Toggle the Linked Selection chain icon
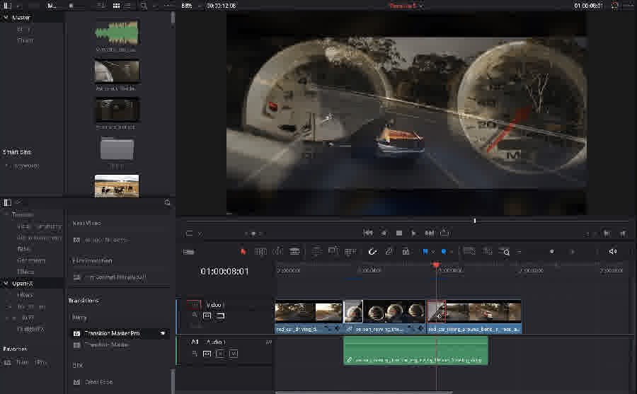Image resolution: width=637 pixels, height=394 pixels. [389, 252]
